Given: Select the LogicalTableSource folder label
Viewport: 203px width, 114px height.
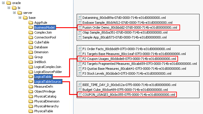Looking at the screenshot, I should point(48,82).
